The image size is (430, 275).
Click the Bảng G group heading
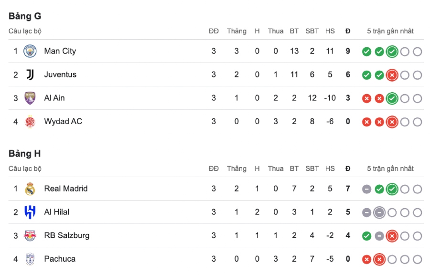(x=25, y=16)
